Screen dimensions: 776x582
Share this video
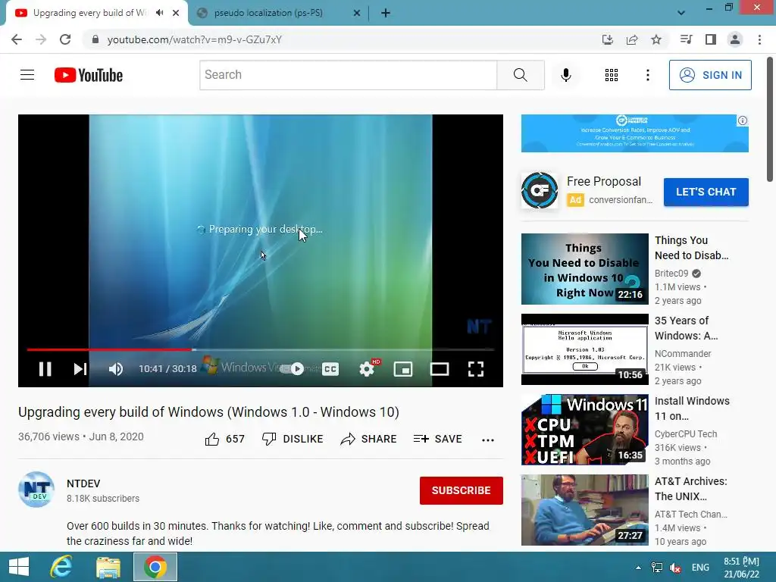coord(369,439)
